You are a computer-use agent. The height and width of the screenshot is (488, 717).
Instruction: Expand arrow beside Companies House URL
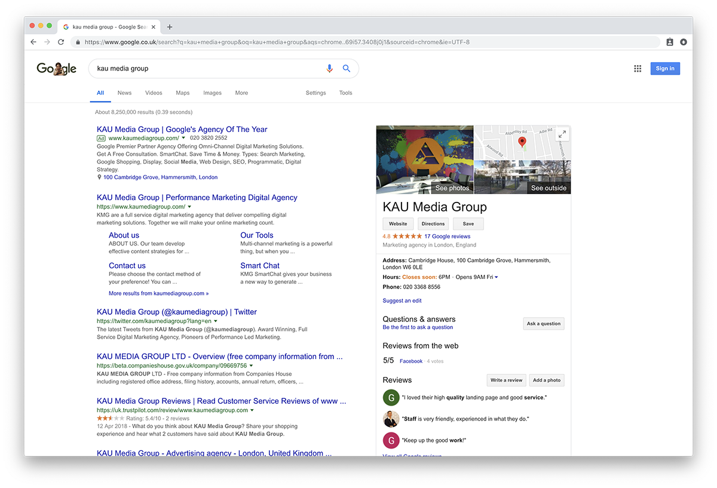click(x=251, y=366)
